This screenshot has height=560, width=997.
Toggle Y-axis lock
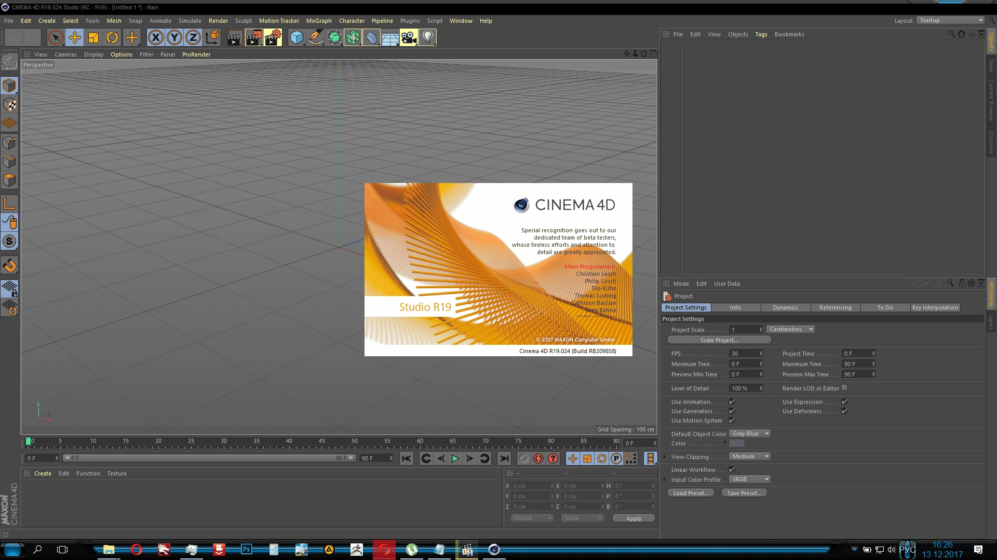174,37
